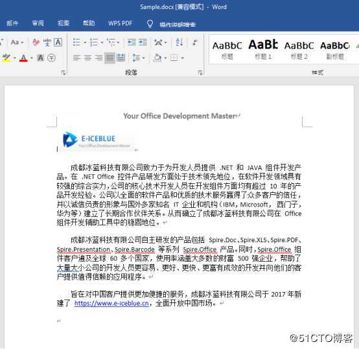The image size is (359, 349).
Task: Apply distributed alignment
Action: point(121,58)
